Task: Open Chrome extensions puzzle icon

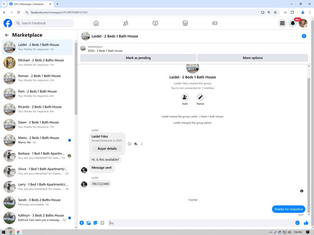Action: tap(292, 13)
